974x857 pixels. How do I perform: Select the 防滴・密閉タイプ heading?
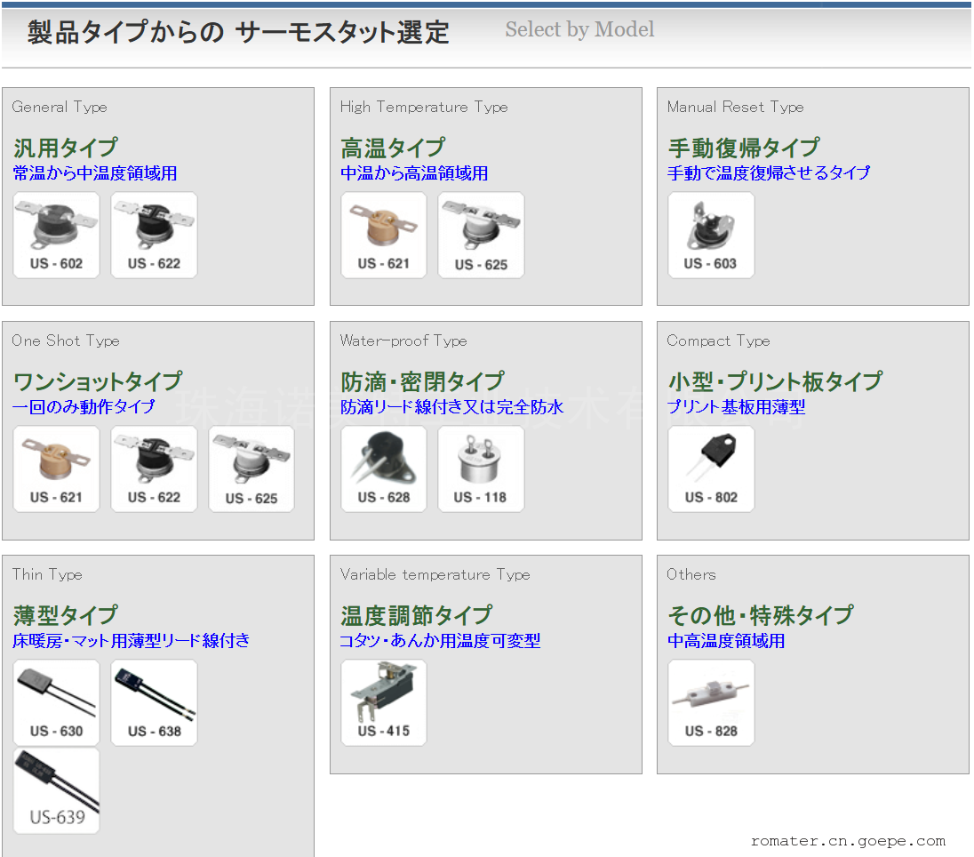[x=422, y=381]
